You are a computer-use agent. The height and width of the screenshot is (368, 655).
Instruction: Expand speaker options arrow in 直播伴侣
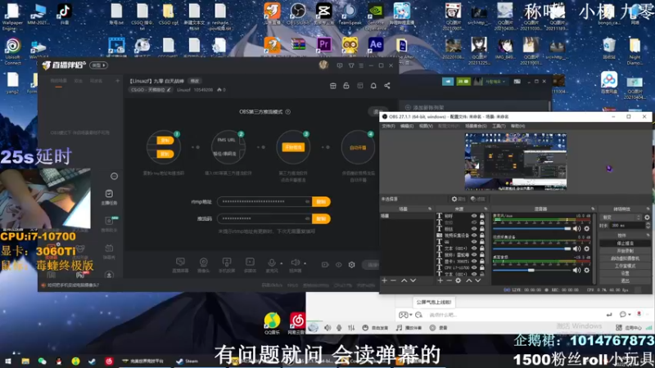305,263
